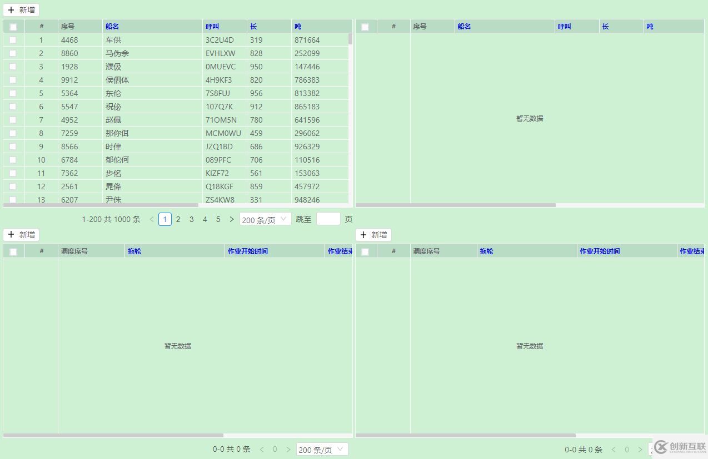Click ship name cell 步佲
This screenshot has width=708, height=459.
pyautogui.click(x=113, y=173)
